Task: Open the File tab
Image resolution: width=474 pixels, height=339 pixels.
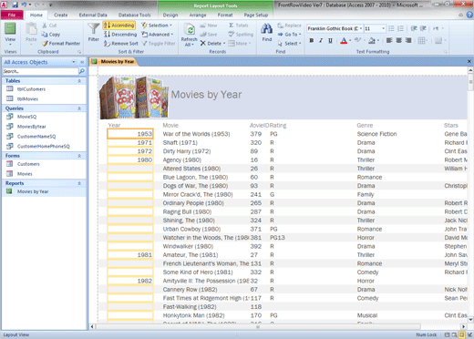Action: [12, 15]
